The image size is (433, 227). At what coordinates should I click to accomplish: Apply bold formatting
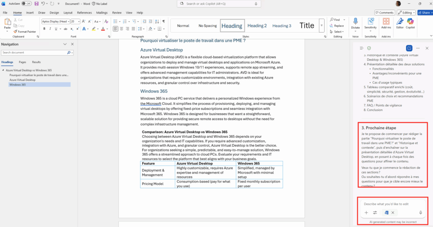pos(44,29)
